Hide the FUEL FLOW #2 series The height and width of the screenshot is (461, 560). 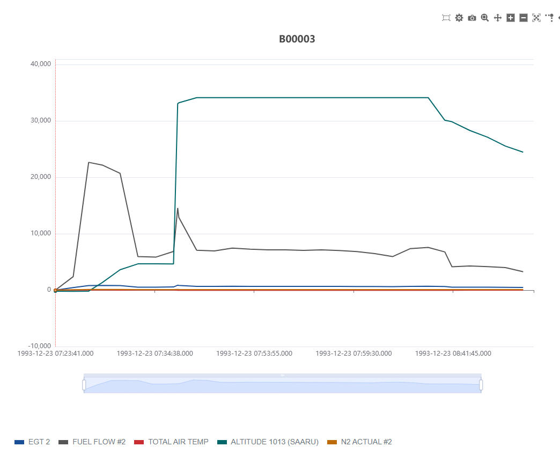coord(92,442)
